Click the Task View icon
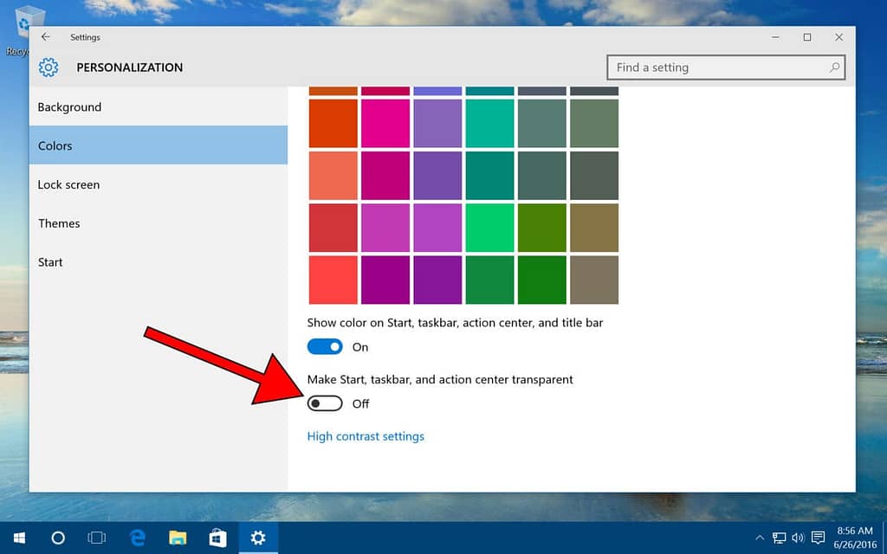887x554 pixels. [x=96, y=538]
